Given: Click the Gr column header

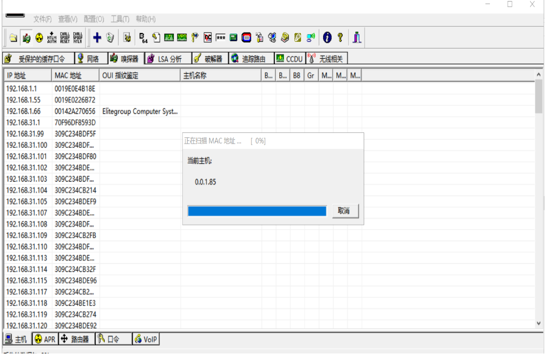Looking at the screenshot, I should click(311, 75).
